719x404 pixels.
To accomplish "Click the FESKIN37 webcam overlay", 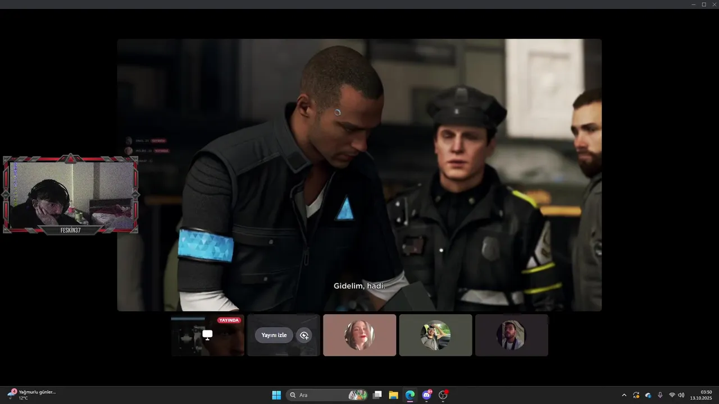I will 71,194.
